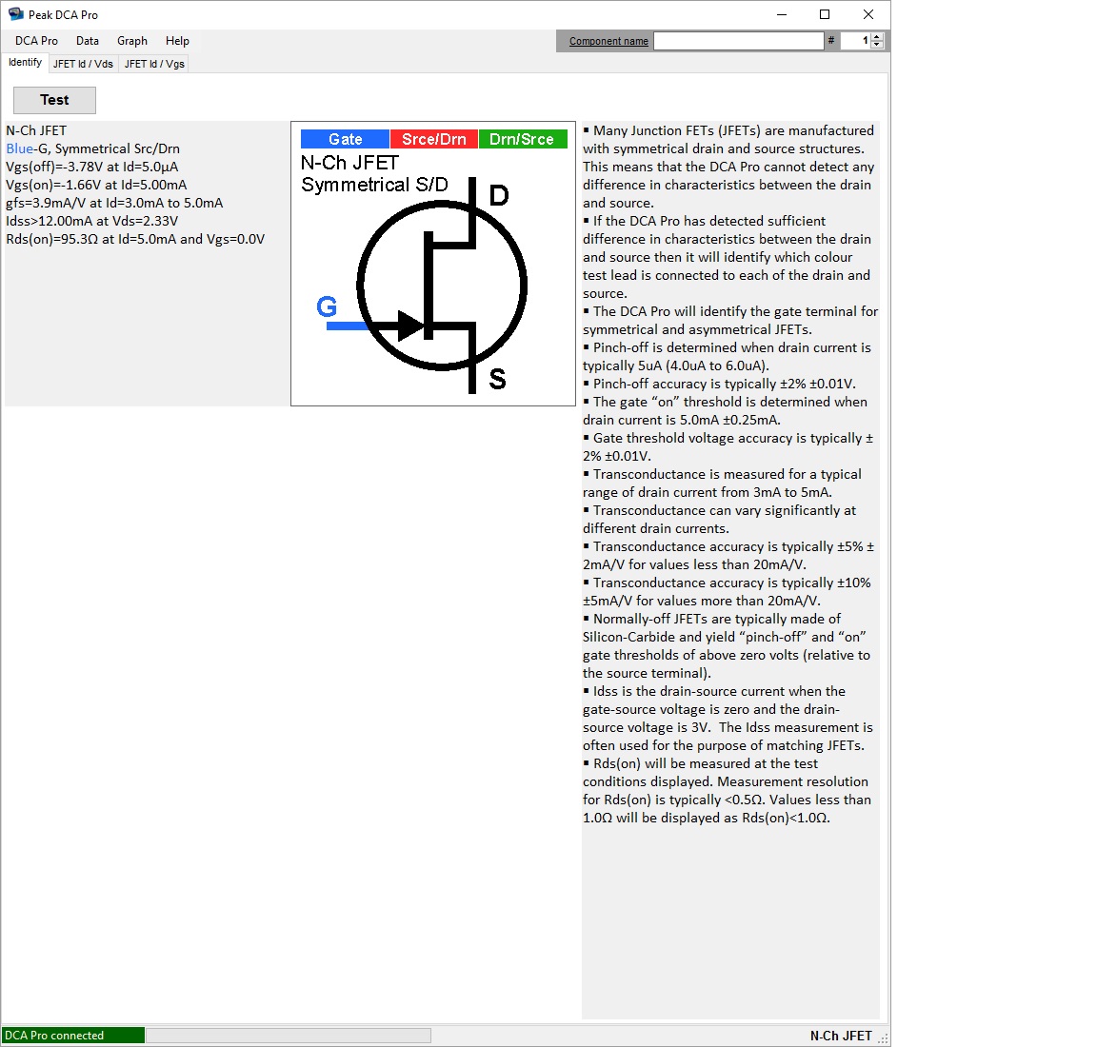Click 'DCA Pro connected' status indicator
The height and width of the screenshot is (1047, 1097).
72,1036
